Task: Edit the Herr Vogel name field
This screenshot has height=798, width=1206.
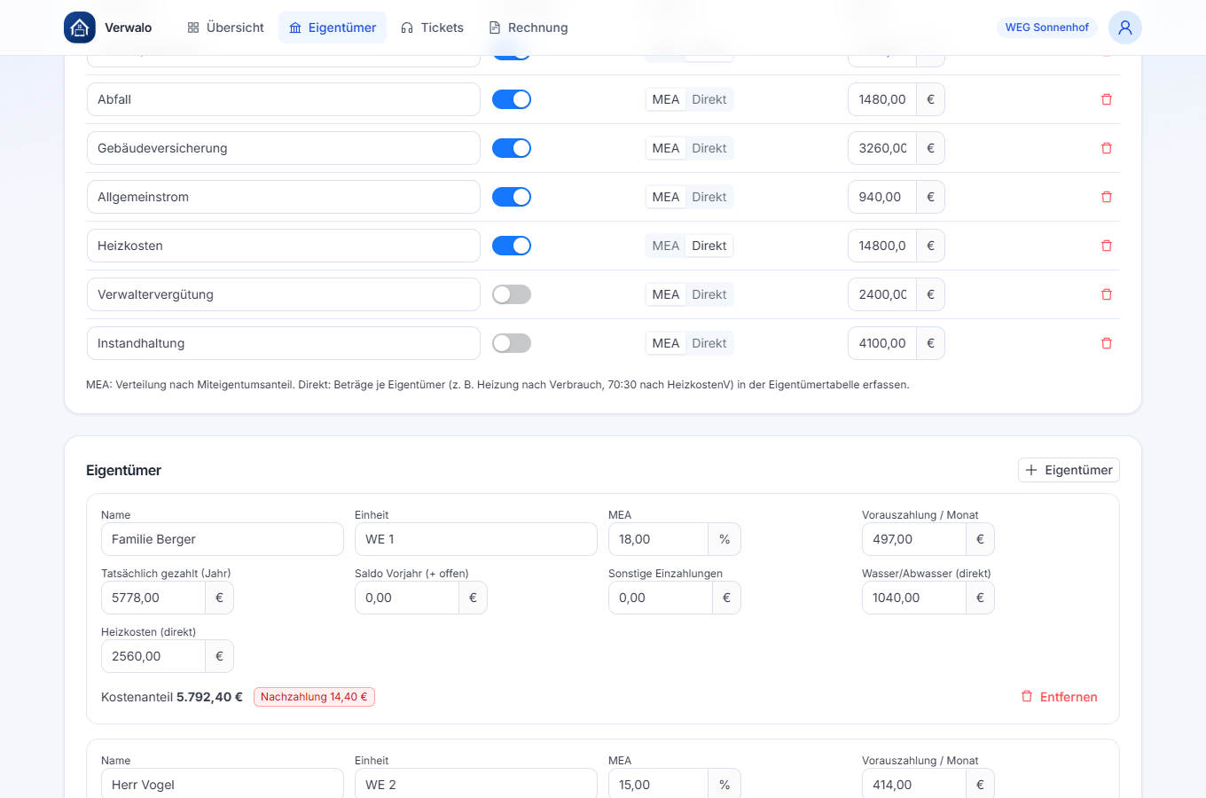Action: (223, 784)
